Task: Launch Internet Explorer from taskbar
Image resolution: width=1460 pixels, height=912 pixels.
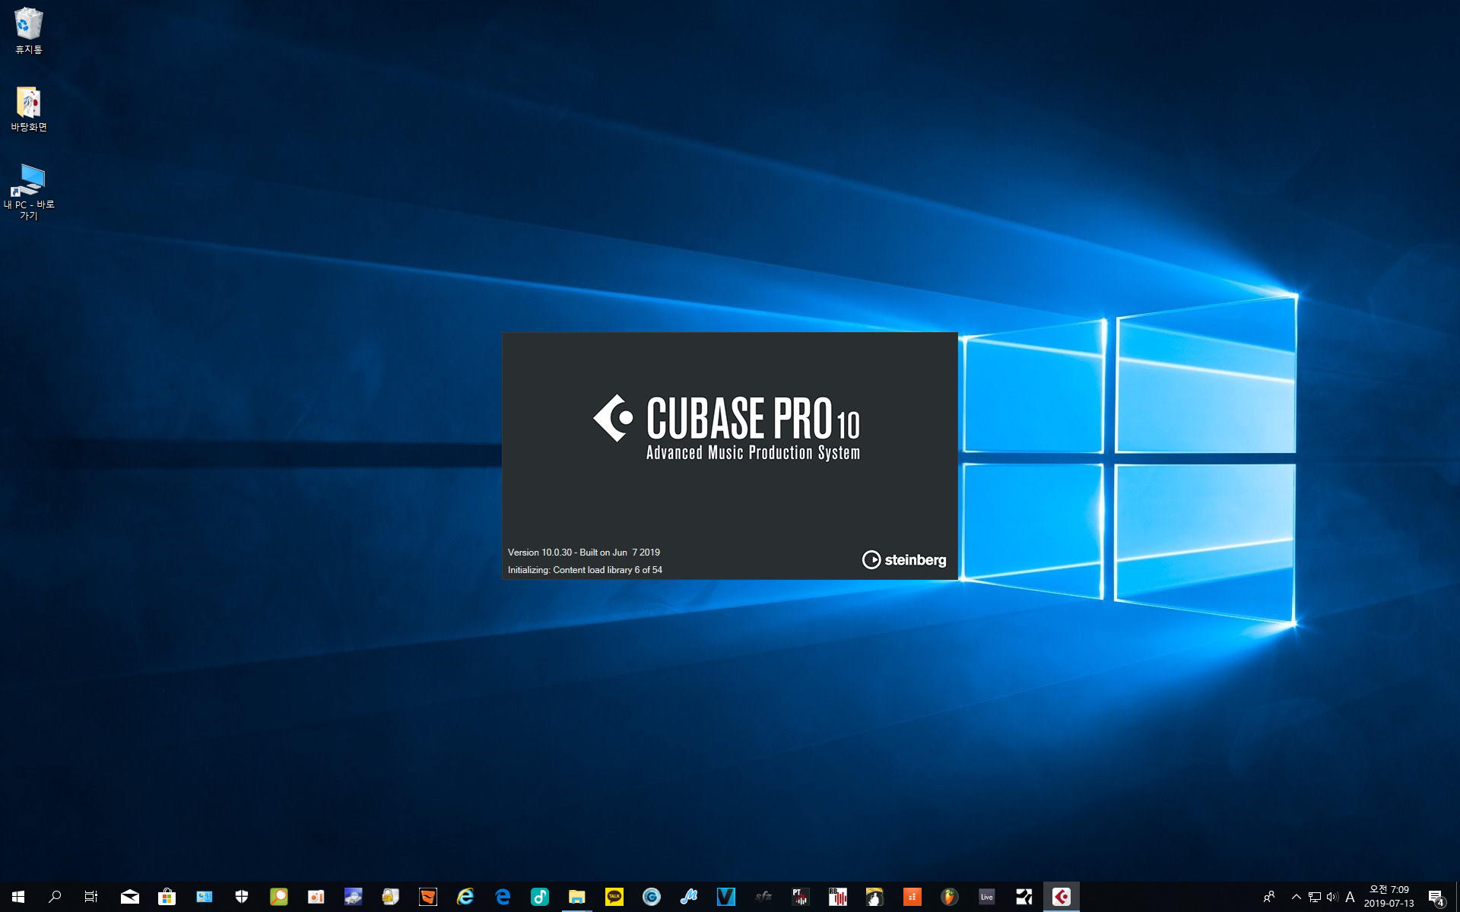Action: click(x=465, y=897)
